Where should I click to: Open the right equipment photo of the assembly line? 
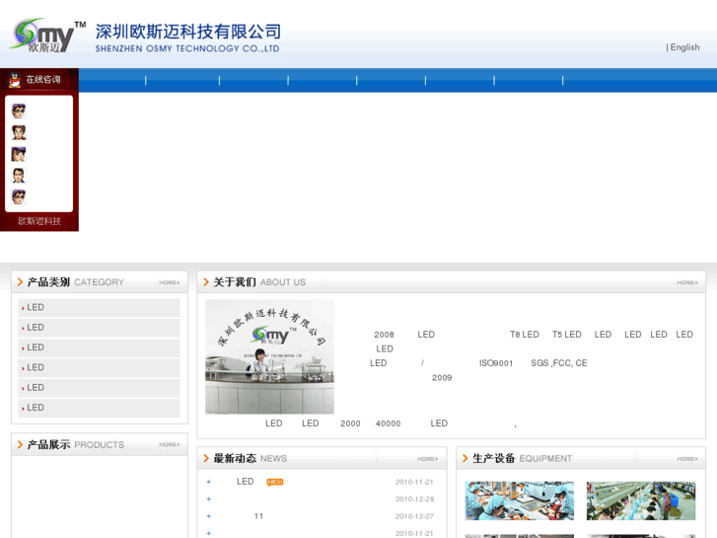[641, 500]
